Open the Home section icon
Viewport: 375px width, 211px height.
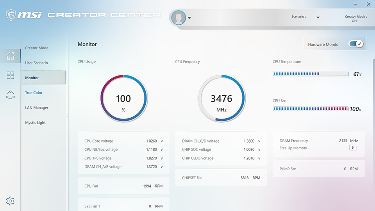click(10, 56)
